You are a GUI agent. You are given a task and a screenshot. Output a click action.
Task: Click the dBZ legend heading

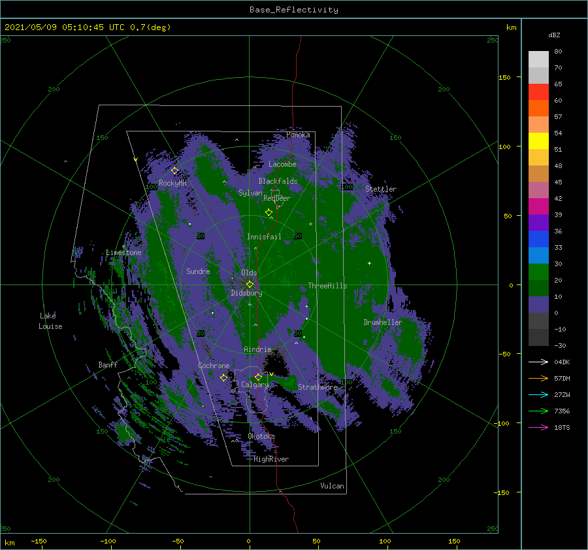pyautogui.click(x=554, y=35)
